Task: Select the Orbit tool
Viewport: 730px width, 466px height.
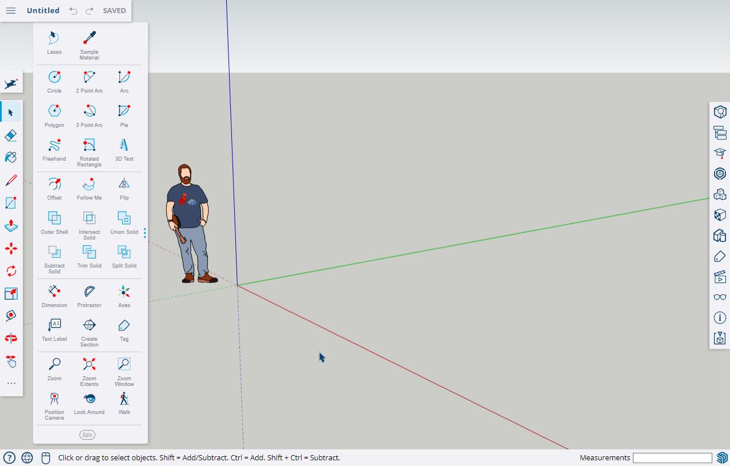Action: pos(11,338)
